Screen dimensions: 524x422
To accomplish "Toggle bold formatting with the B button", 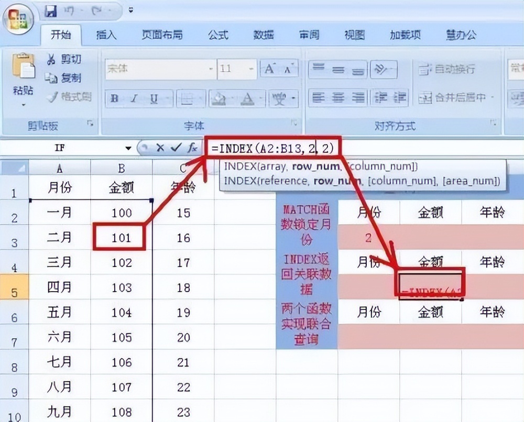I will [113, 98].
